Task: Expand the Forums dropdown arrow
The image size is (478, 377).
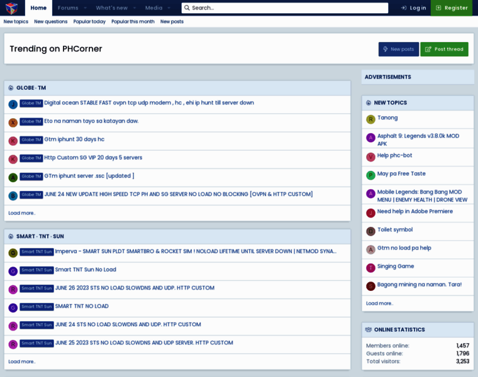Action: pyautogui.click(x=85, y=8)
